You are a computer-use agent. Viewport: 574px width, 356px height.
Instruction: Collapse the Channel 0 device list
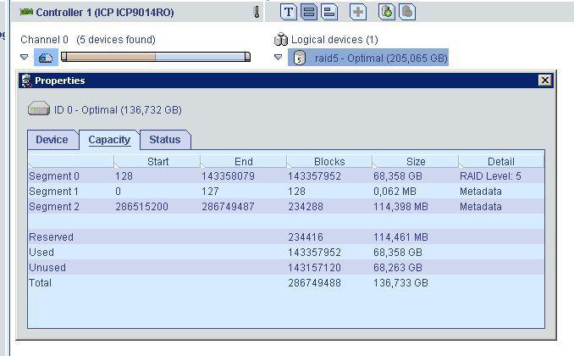(25, 58)
